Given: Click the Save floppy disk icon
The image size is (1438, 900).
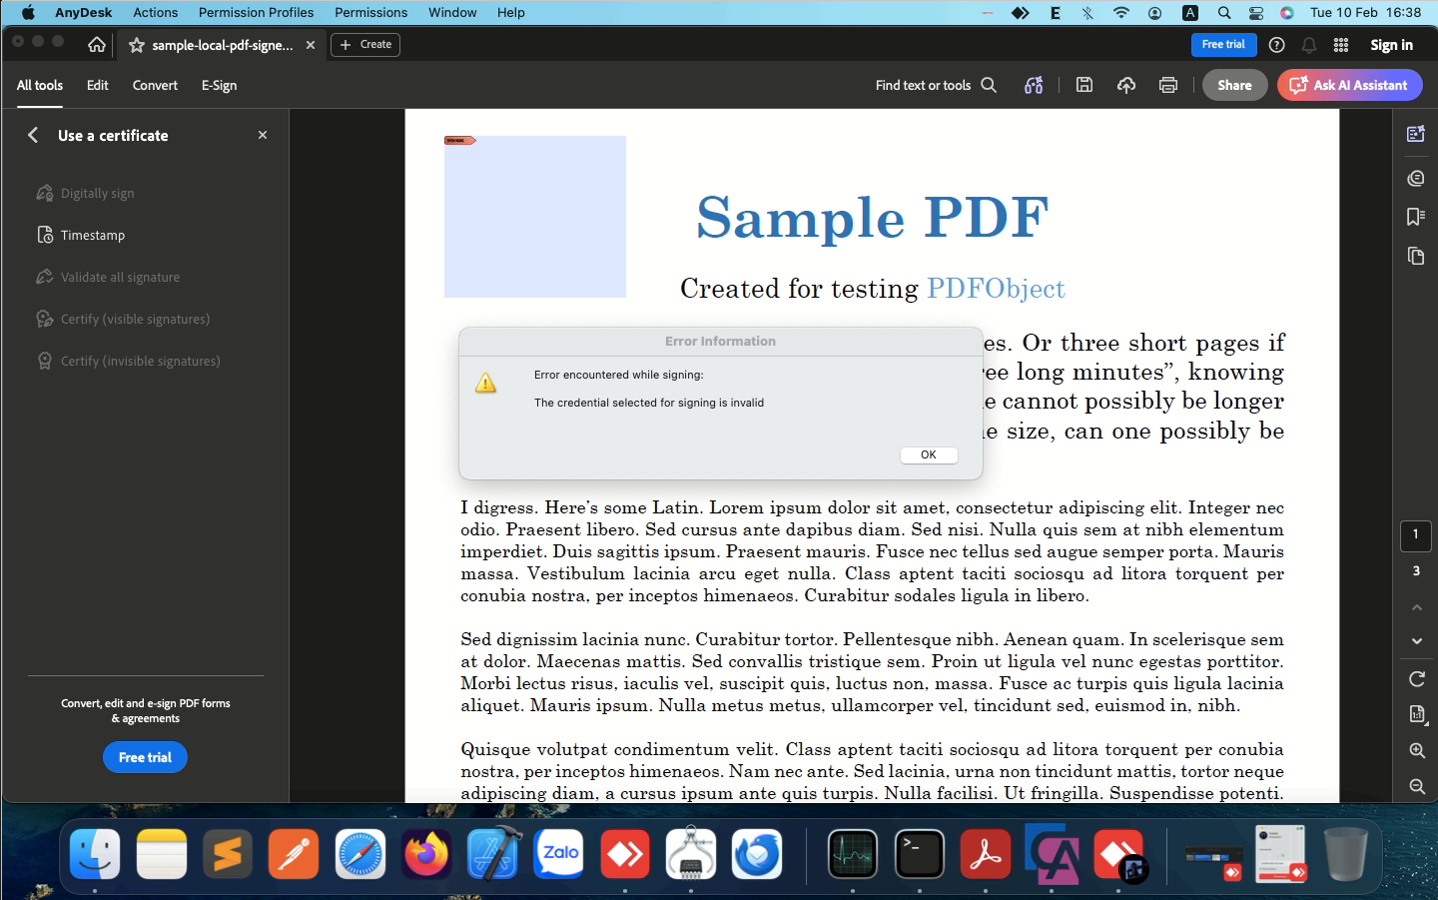Looking at the screenshot, I should coord(1084,85).
